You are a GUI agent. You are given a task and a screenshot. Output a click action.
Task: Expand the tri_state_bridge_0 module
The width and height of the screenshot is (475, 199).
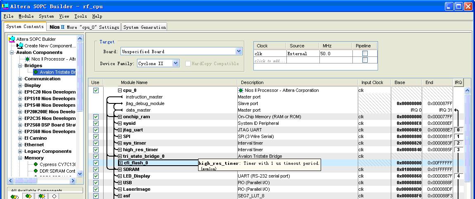tap(120, 157)
